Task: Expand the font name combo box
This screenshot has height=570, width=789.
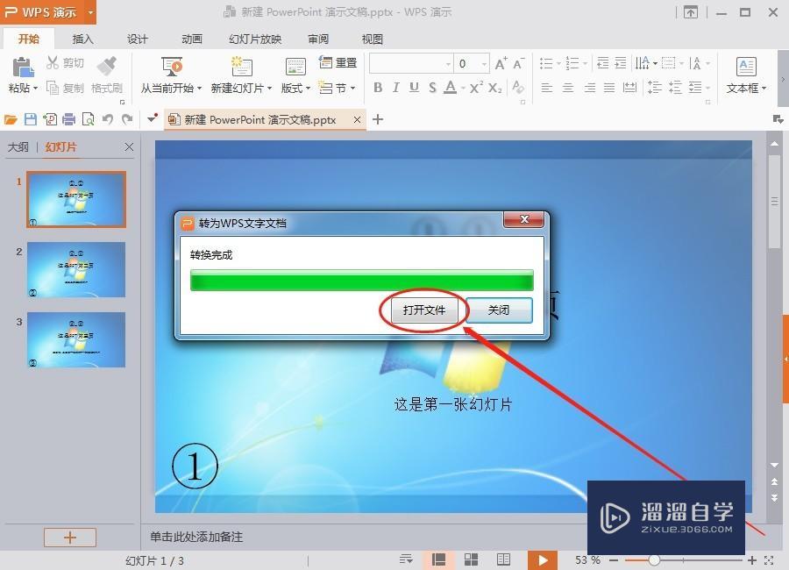Action: 448,64
